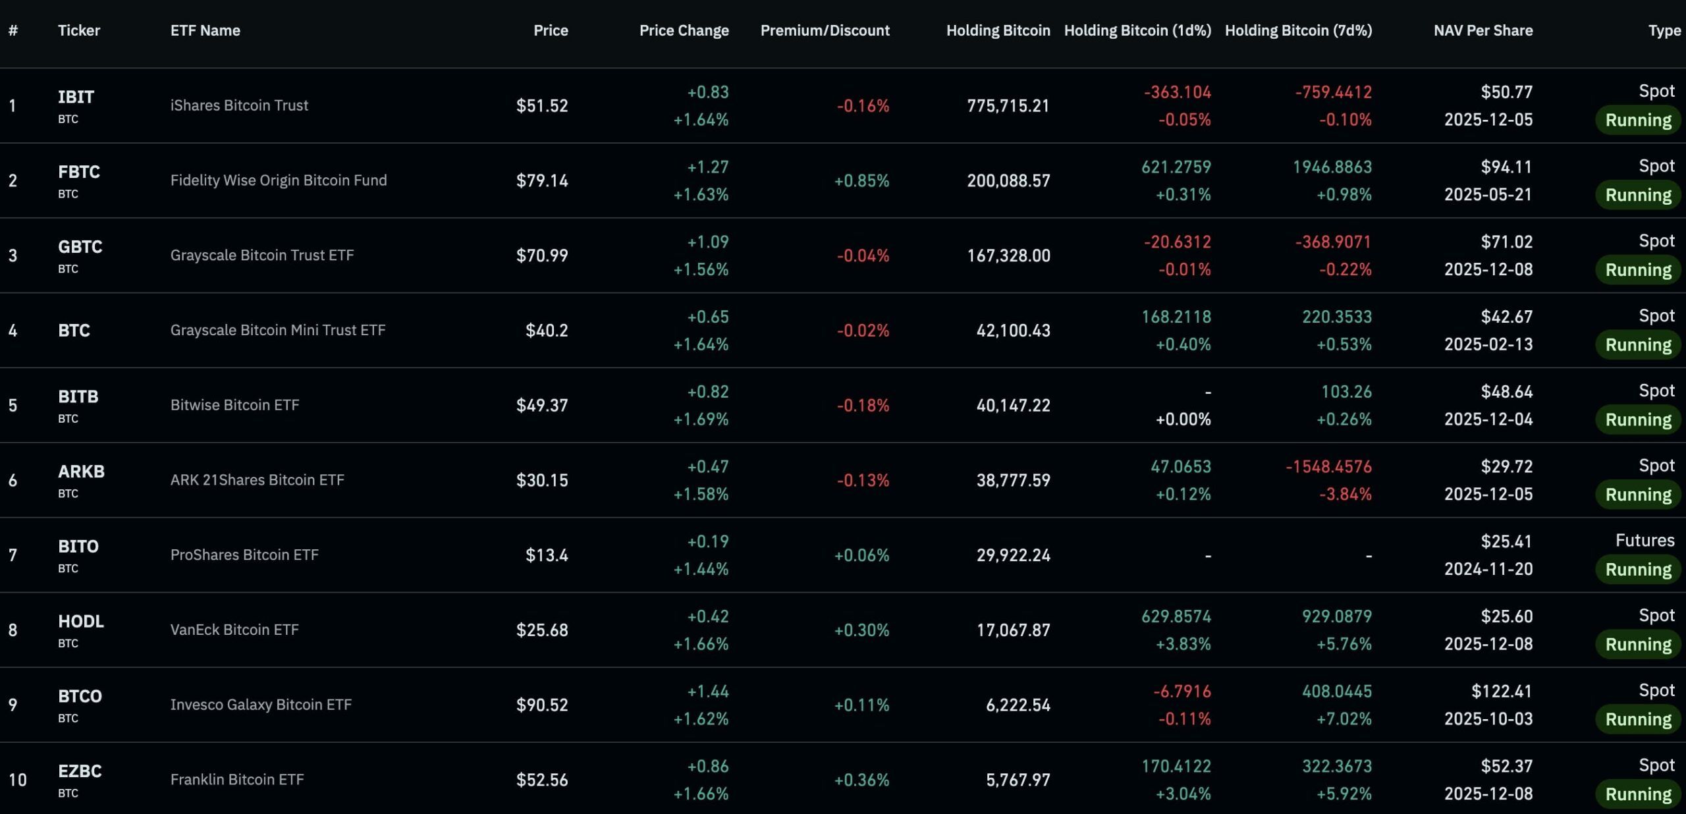Click the Premium/Discount column header
The height and width of the screenshot is (814, 1686).
[x=826, y=30]
